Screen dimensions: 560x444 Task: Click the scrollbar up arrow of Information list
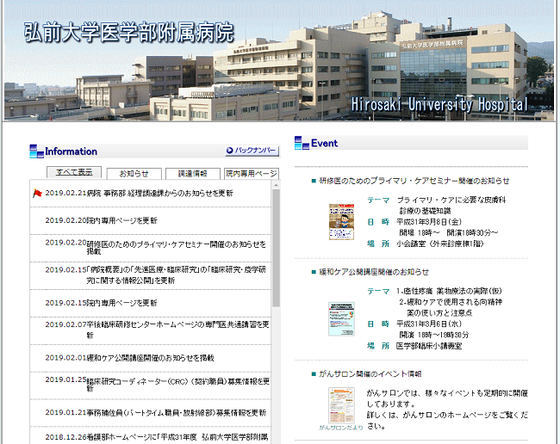(x=276, y=185)
